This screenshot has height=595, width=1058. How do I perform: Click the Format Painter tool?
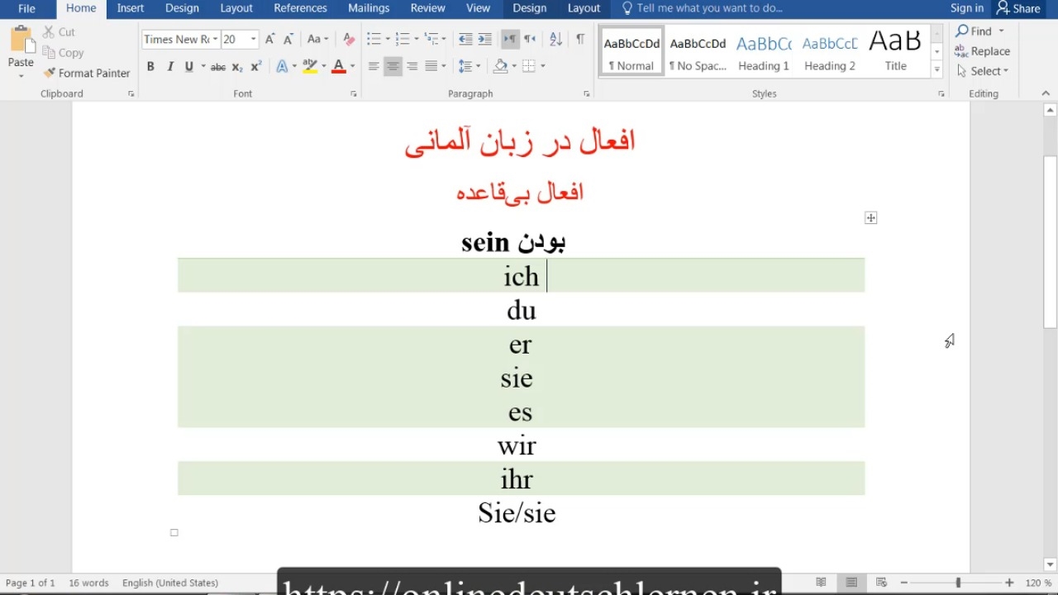[87, 73]
